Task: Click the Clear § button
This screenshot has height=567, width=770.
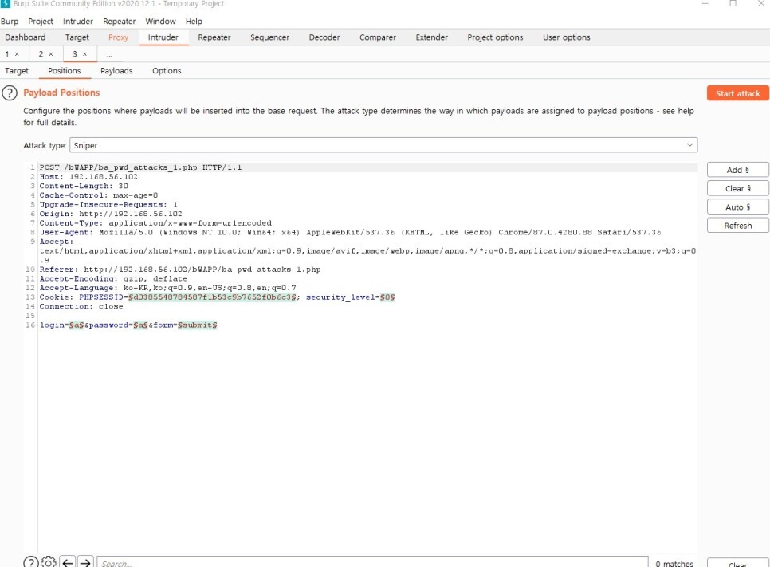Action: [x=737, y=189]
